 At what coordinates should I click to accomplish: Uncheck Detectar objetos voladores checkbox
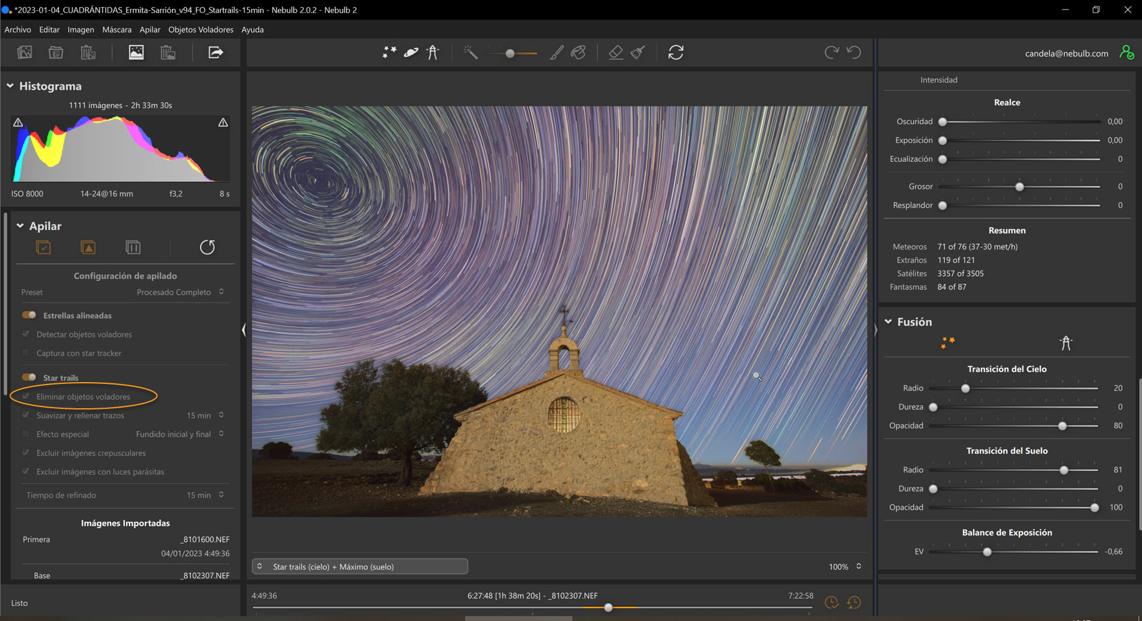point(26,334)
